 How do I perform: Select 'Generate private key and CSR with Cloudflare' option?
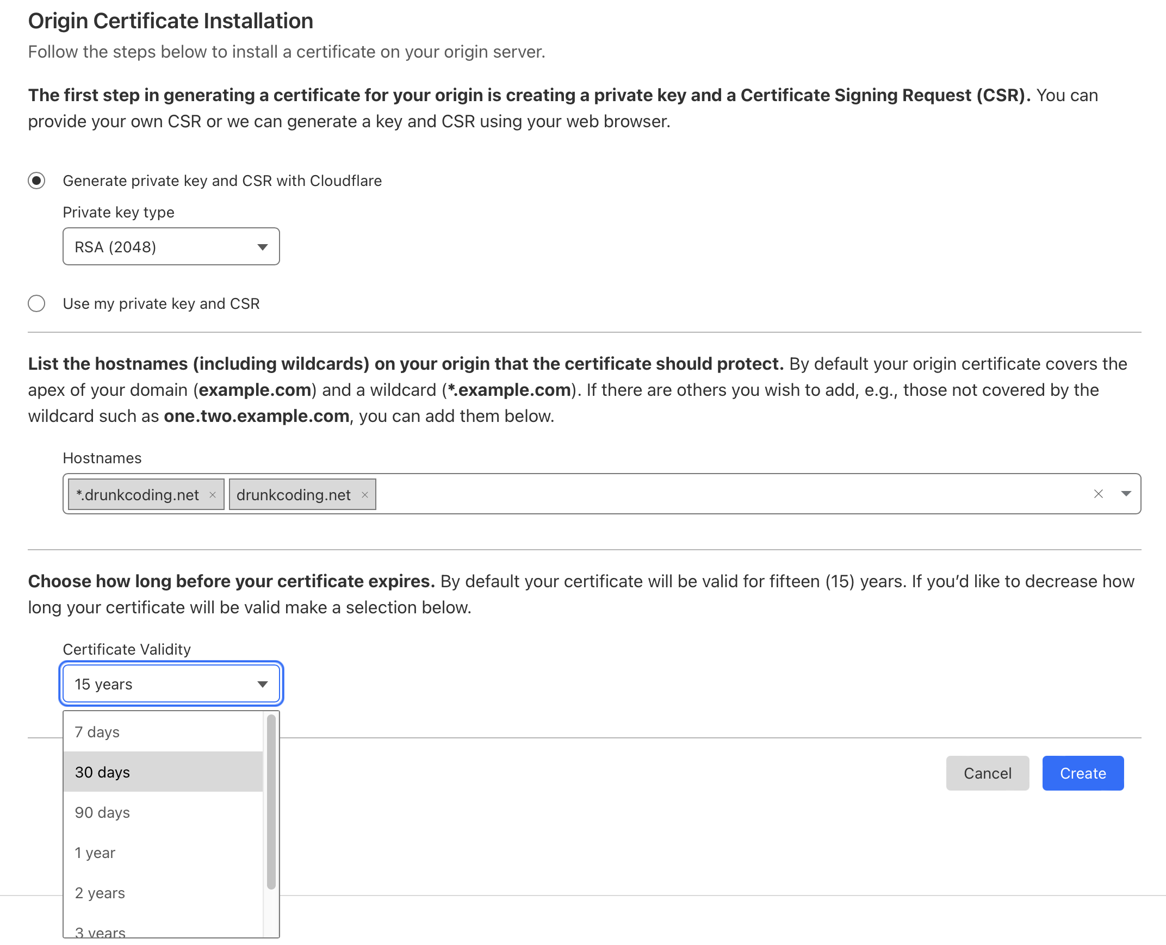click(x=36, y=181)
